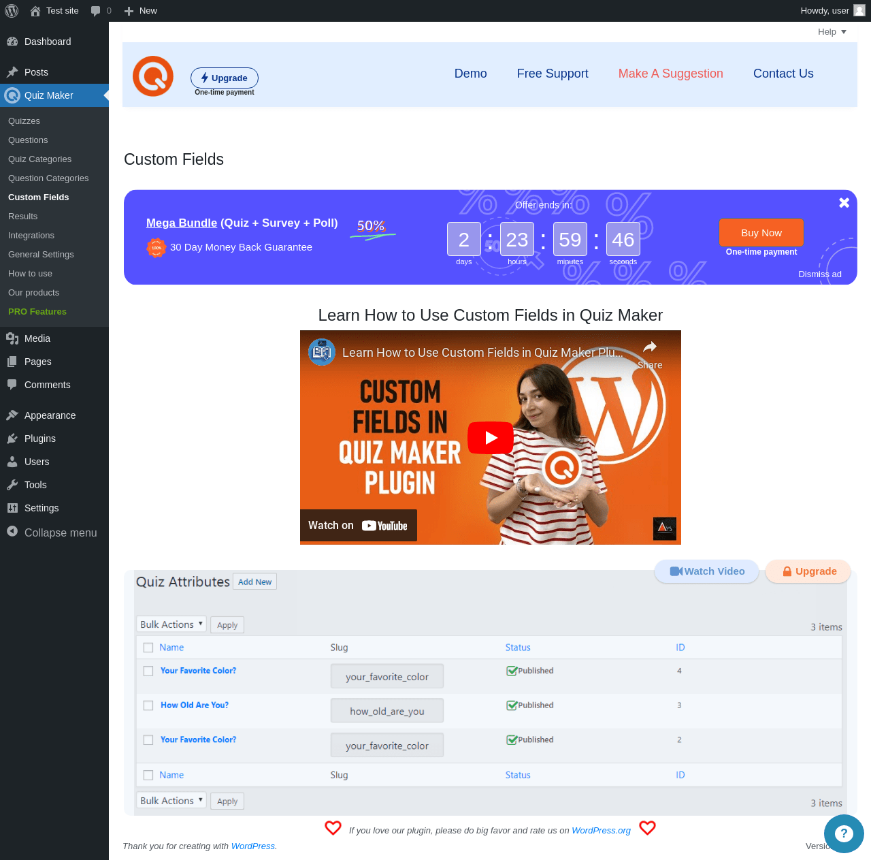This screenshot has height=860, width=871.
Task: Click the how_old_are_you slug field
Action: 387,711
